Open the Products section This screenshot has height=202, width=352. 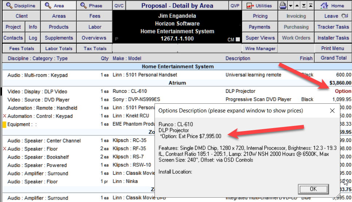tap(59, 27)
